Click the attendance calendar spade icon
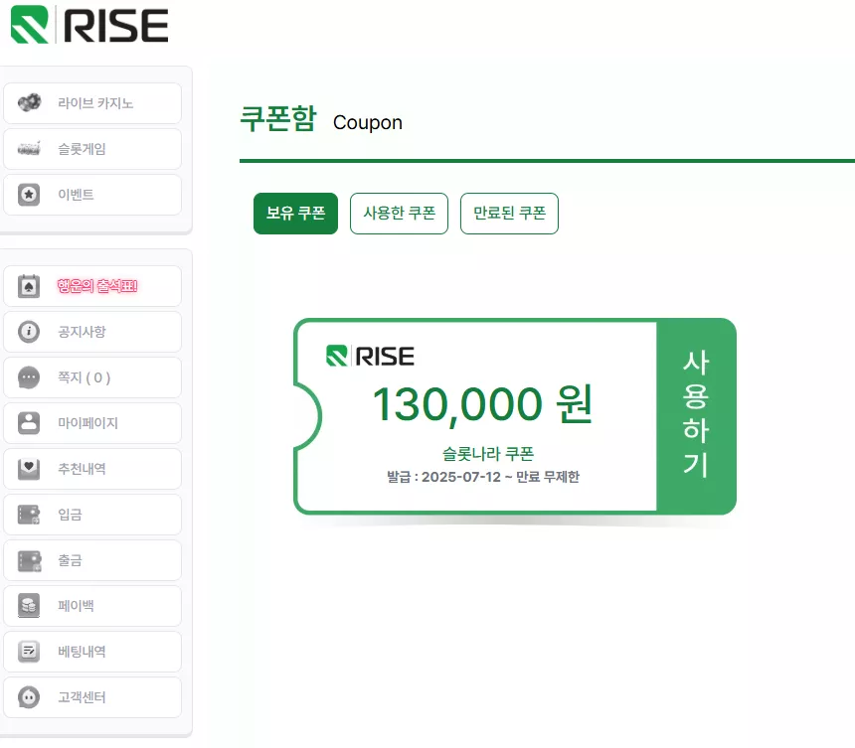Image resolution: width=855 pixels, height=748 pixels. [x=29, y=286]
